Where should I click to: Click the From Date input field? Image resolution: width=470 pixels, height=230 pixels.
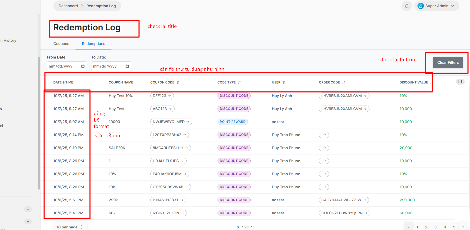(63, 66)
